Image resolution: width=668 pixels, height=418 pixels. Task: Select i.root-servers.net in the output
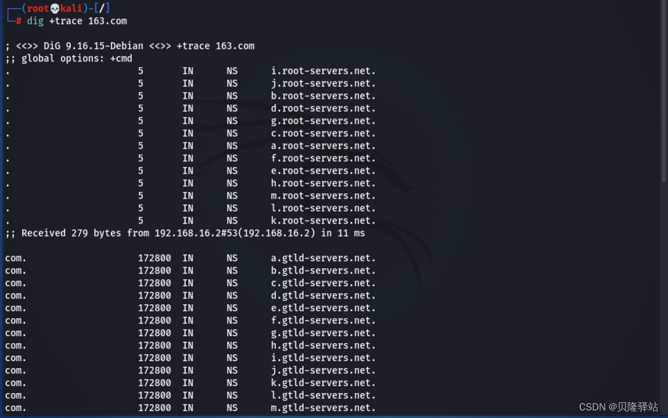(x=323, y=71)
